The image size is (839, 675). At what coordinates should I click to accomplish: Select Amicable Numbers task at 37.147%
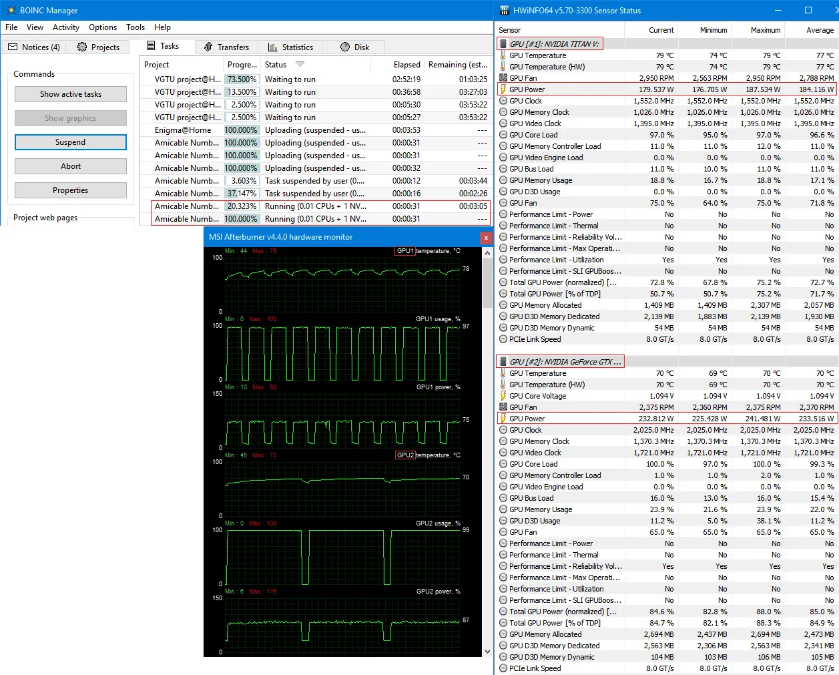315,194
